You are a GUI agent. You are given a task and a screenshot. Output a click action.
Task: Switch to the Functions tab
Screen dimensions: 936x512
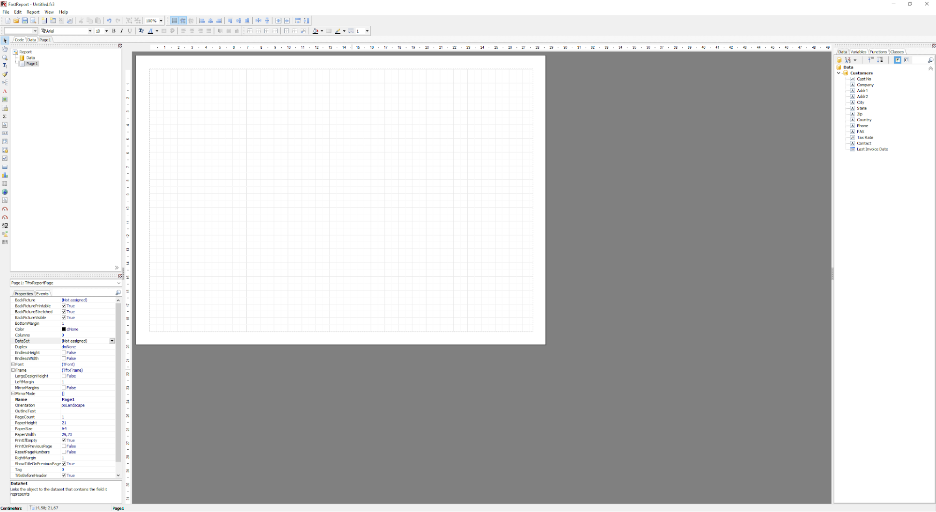pos(878,52)
